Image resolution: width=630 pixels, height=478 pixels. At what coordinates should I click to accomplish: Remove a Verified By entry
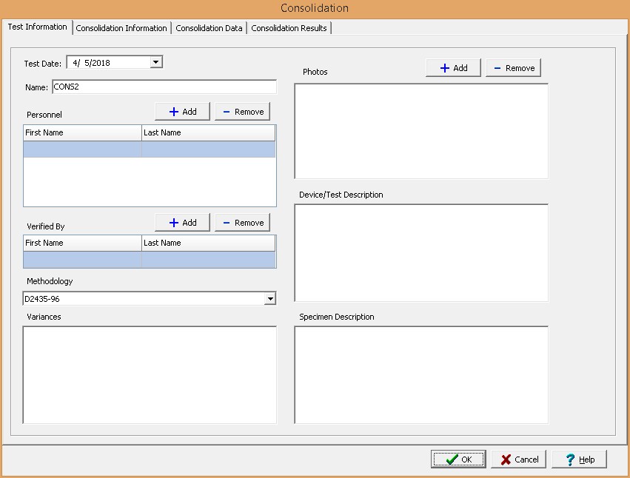pyautogui.click(x=242, y=223)
